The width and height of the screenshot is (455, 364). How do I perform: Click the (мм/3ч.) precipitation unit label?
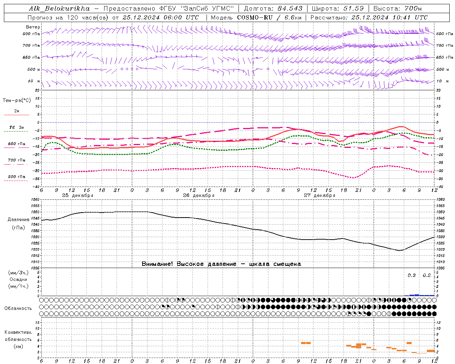pyautogui.click(x=18, y=273)
